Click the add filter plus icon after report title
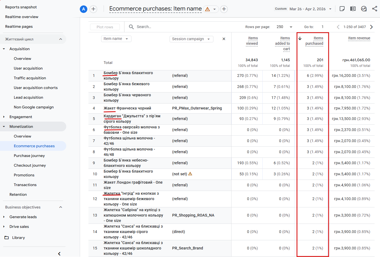This screenshot has width=380, height=257. click(x=224, y=9)
